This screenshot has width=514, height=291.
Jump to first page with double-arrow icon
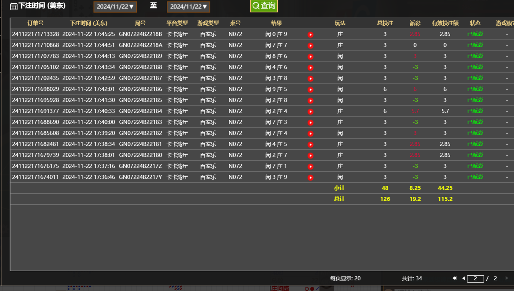tap(455, 278)
